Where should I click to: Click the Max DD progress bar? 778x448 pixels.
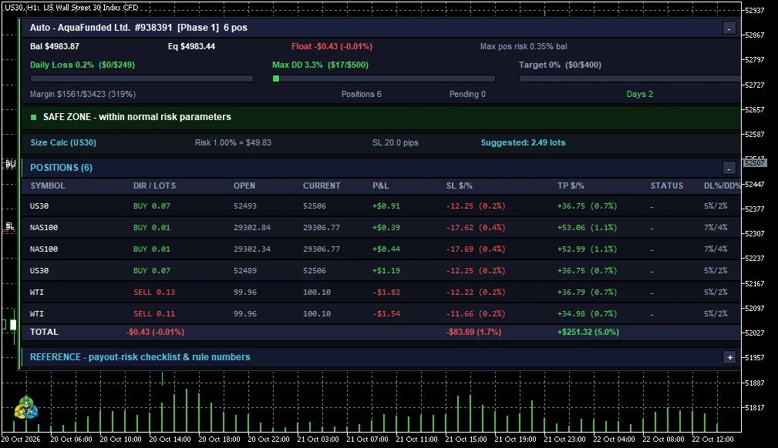click(x=383, y=79)
